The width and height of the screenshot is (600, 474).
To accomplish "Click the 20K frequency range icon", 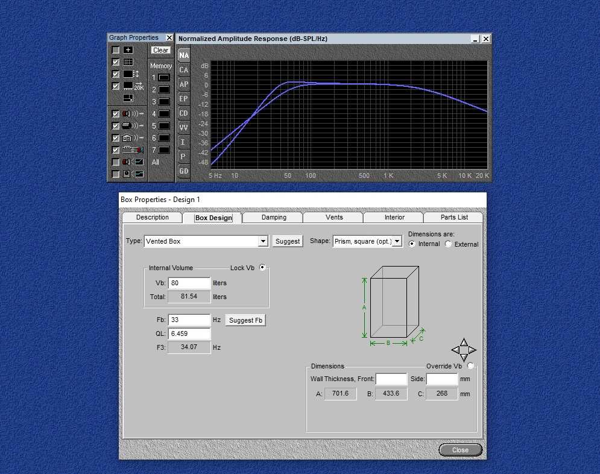I will [x=133, y=86].
